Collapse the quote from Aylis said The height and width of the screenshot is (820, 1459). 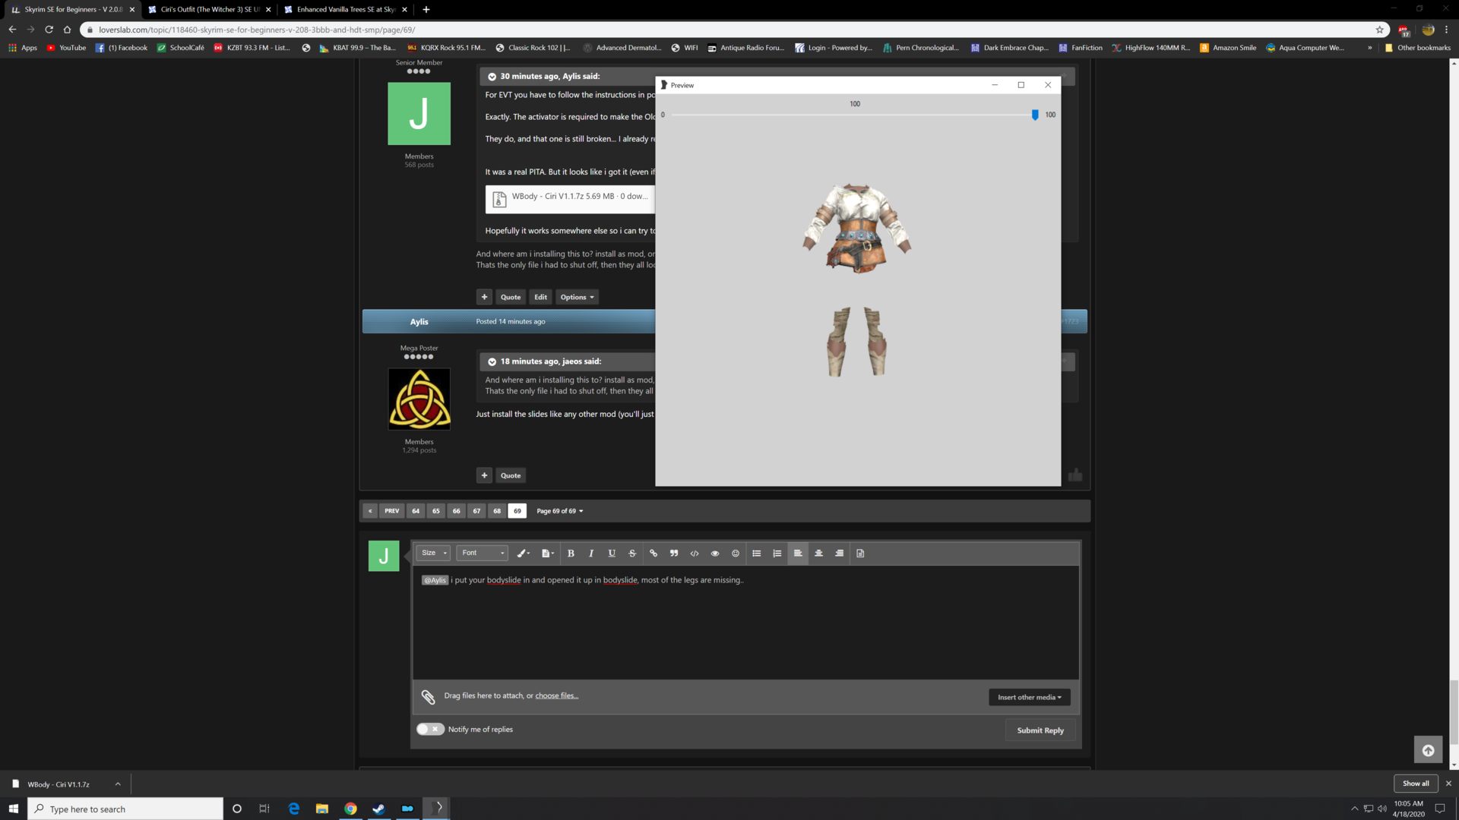[492, 77]
